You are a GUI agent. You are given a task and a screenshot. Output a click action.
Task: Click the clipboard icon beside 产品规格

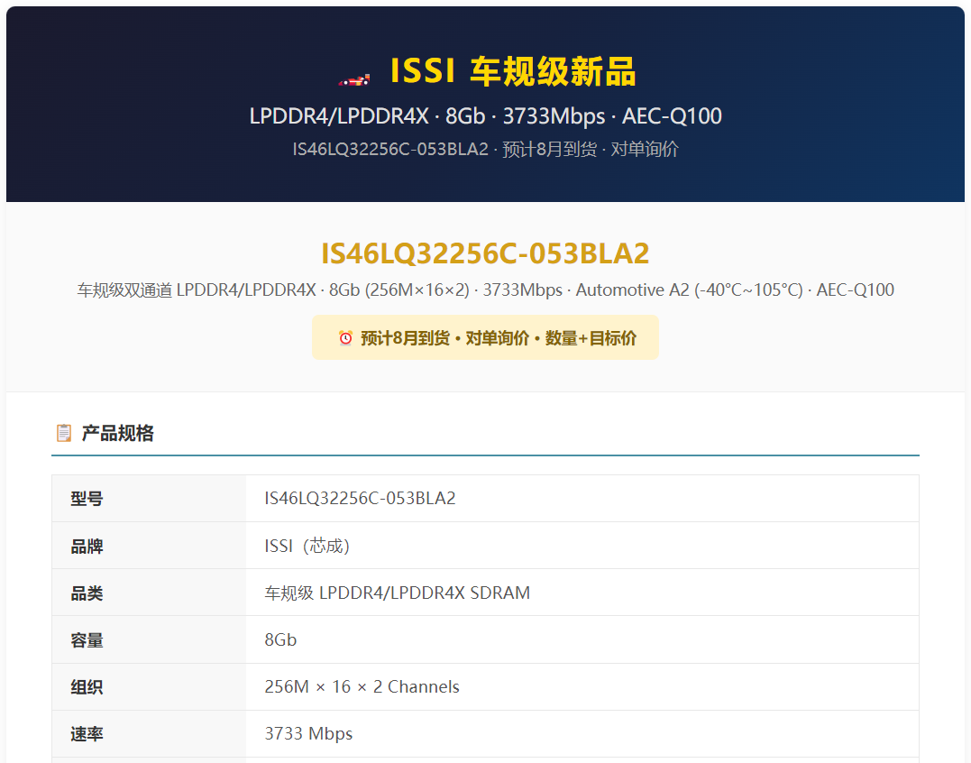[64, 433]
